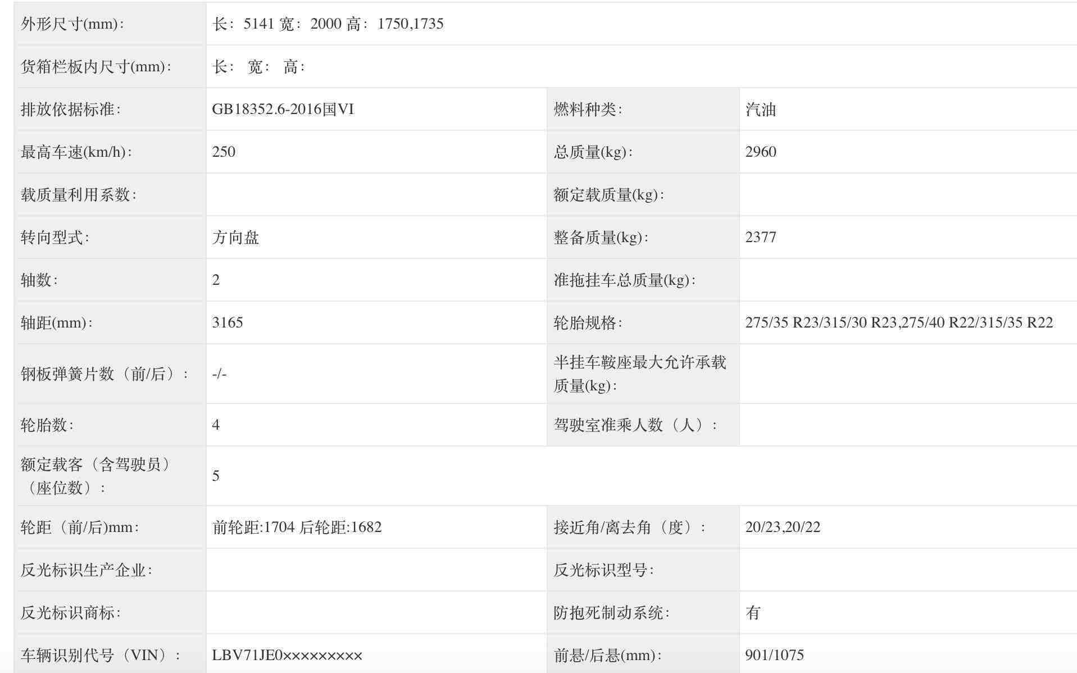Select the top speed value 250
This screenshot has width=1077, height=673.
(x=224, y=152)
